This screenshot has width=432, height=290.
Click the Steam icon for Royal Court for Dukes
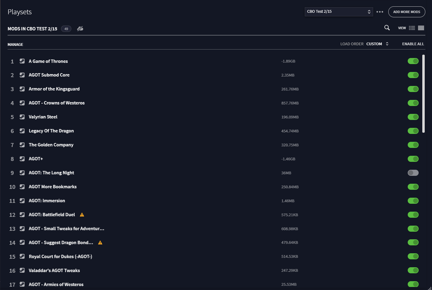22,256
